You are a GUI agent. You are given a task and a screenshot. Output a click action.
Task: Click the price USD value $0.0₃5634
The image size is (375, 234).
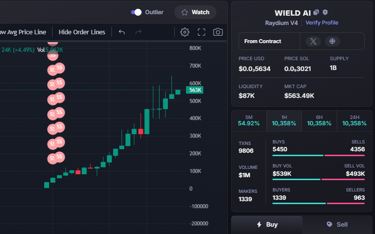254,69
